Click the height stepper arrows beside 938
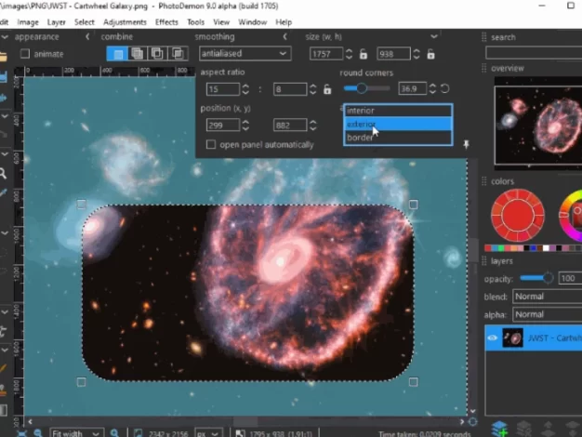Viewport: 582px width, 437px height. 417,54
